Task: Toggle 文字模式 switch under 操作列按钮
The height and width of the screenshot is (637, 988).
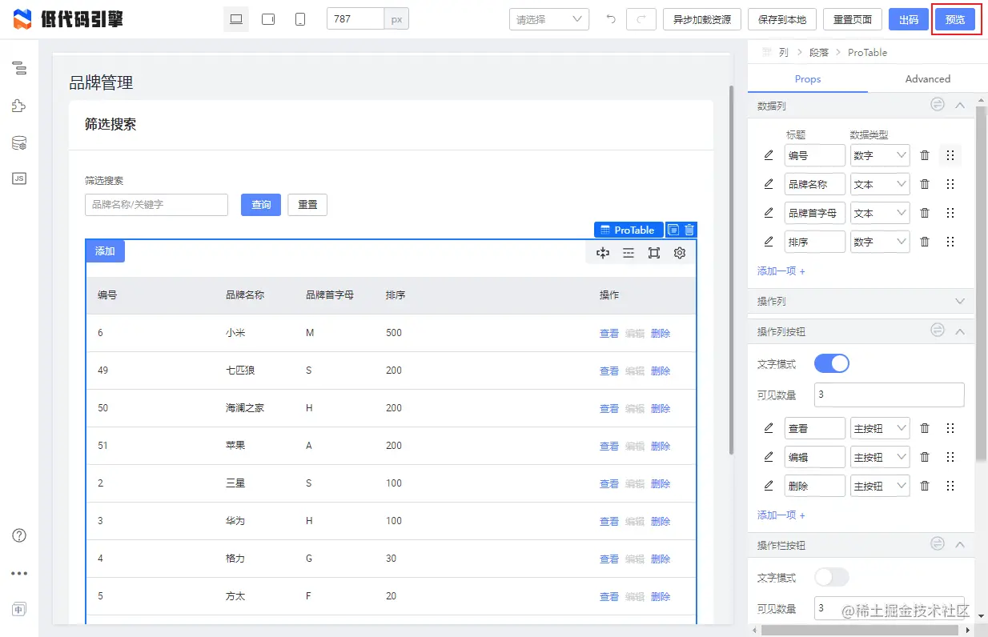Action: click(831, 363)
